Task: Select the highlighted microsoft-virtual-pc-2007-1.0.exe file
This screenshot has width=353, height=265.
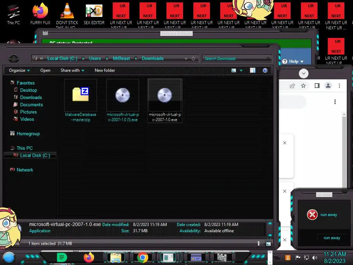Action: tap(165, 100)
